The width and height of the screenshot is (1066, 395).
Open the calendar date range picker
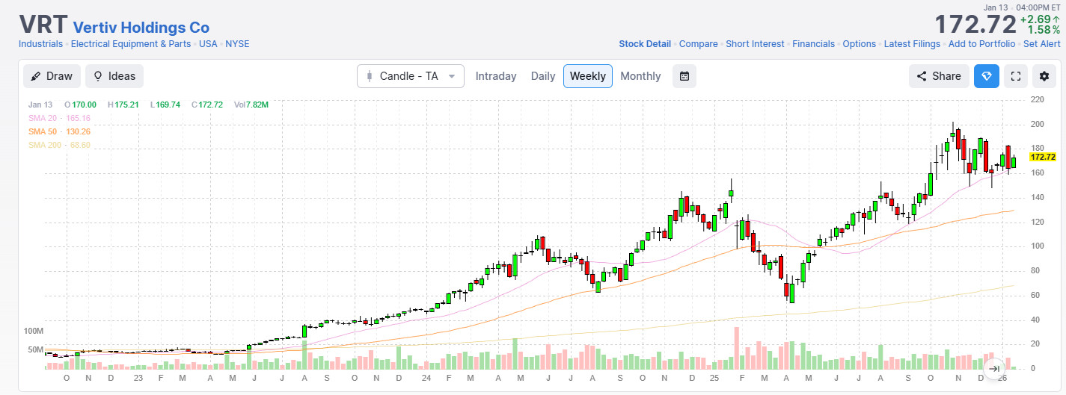point(684,76)
